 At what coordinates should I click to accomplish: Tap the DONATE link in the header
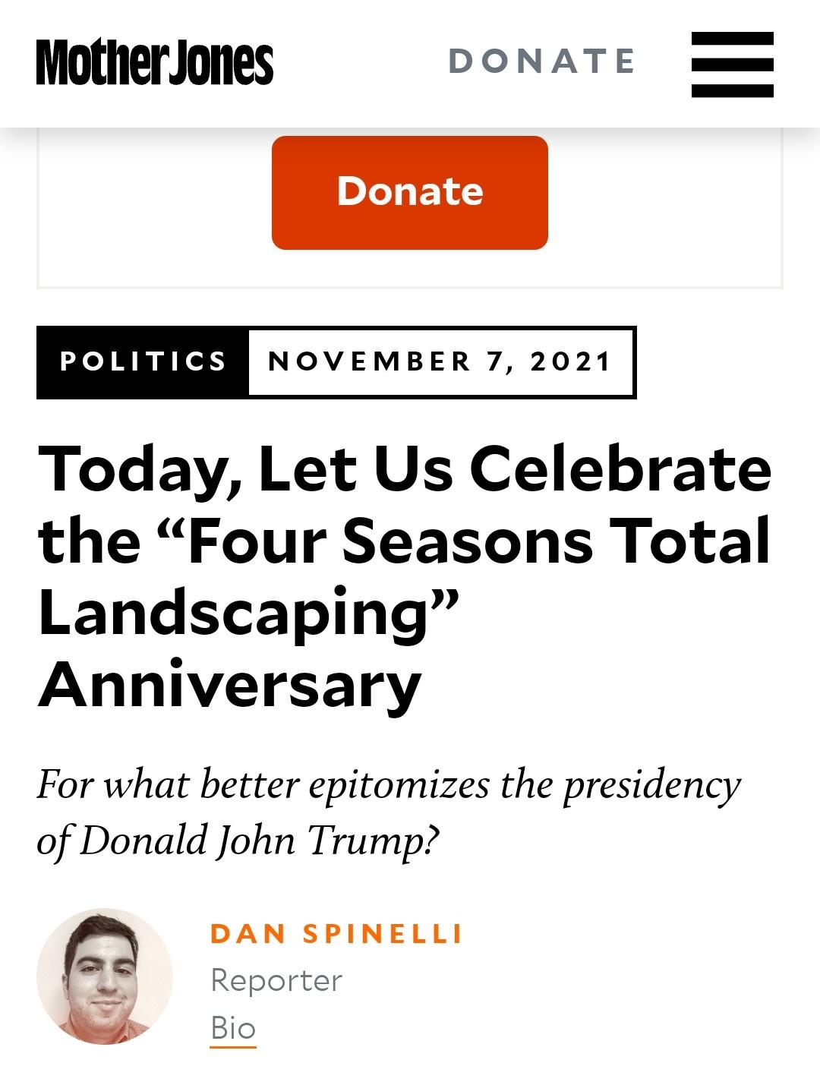pyautogui.click(x=541, y=62)
